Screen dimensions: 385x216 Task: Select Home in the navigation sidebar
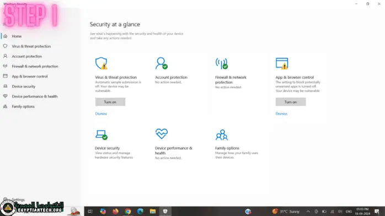[17, 36]
